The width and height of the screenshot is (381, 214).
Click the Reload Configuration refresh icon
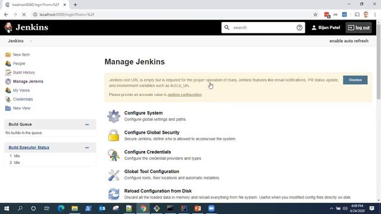click(114, 194)
